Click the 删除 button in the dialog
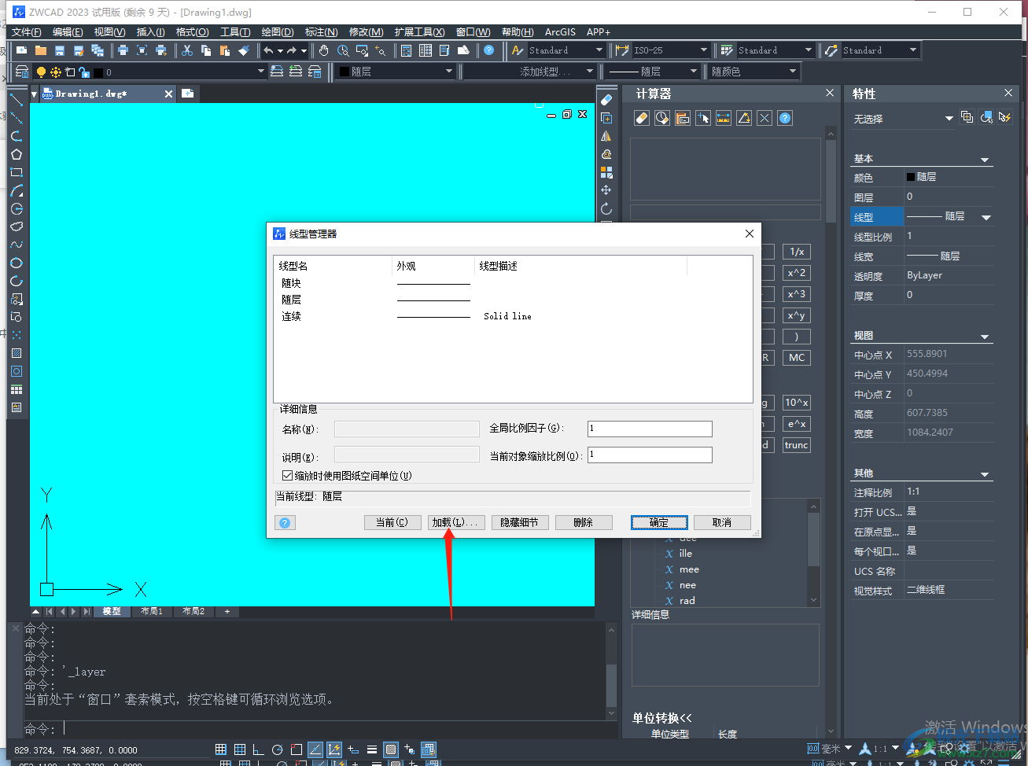This screenshot has height=766, width=1028. [584, 523]
